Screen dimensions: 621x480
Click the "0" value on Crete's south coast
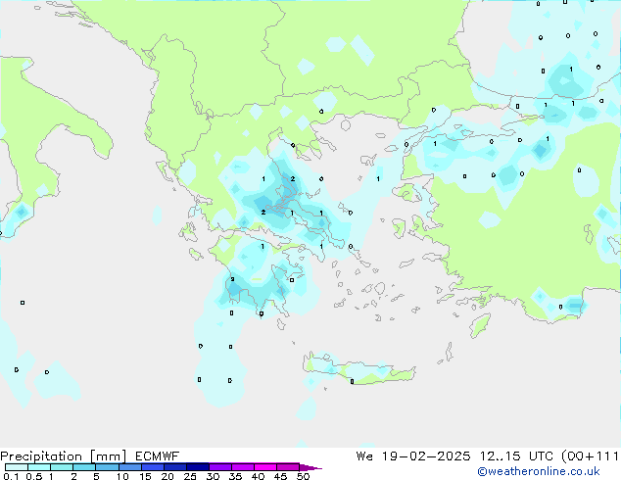click(352, 381)
